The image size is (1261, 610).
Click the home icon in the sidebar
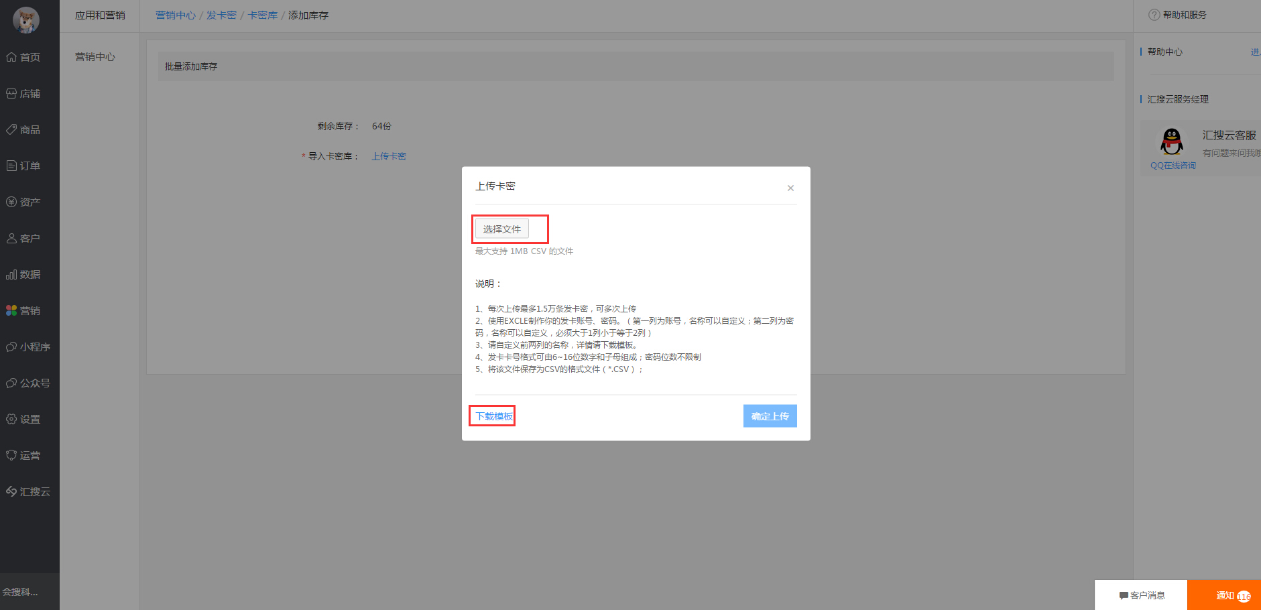pyautogui.click(x=11, y=58)
